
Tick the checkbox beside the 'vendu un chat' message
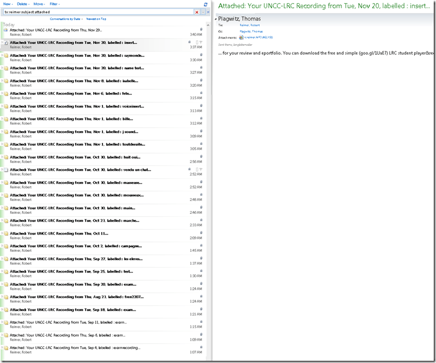tap(6, 170)
